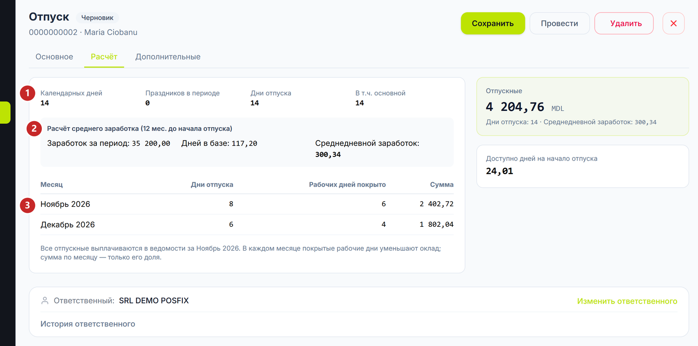Viewport: 698px width, 346px height.
Task: Click the 8 vacation days in Ноябрь row
Action: (231, 204)
